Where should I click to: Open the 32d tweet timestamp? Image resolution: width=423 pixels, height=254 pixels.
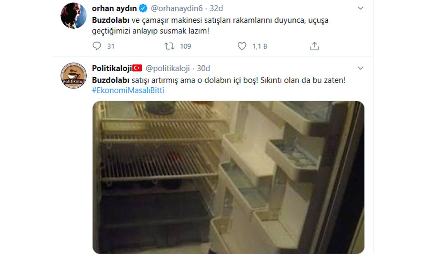click(x=216, y=8)
